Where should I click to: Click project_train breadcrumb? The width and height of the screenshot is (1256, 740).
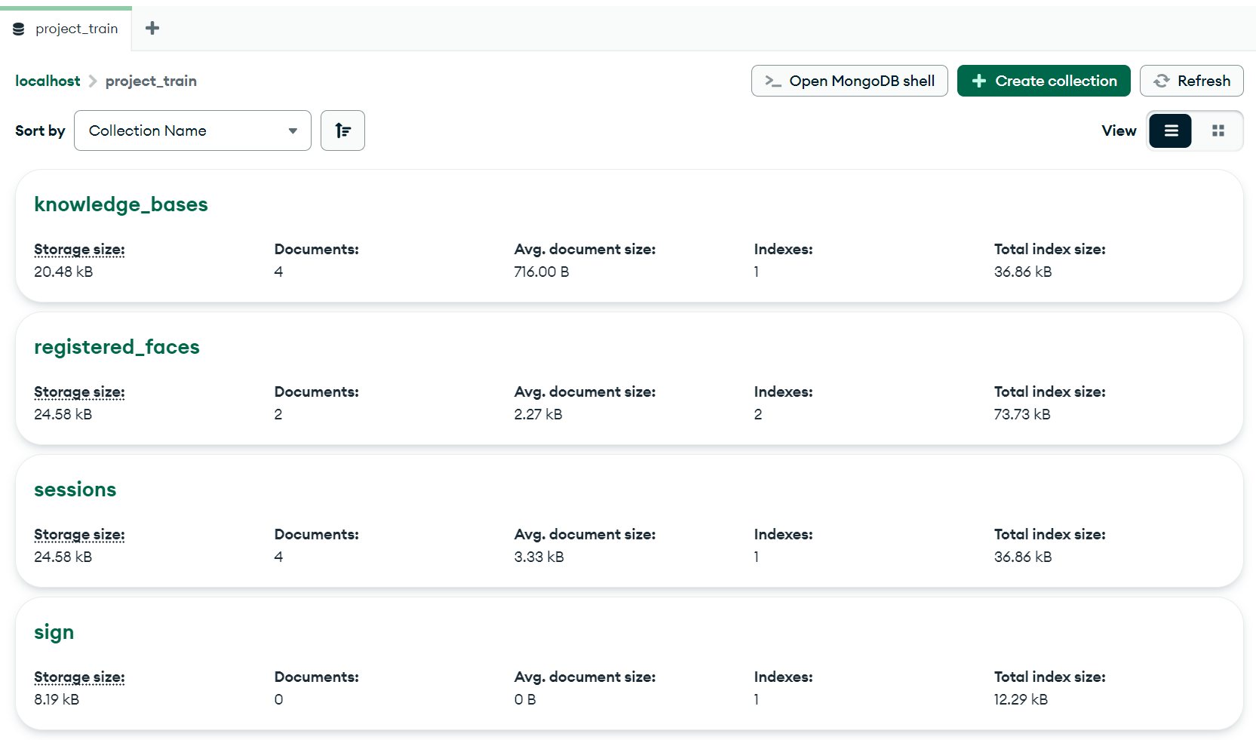pyautogui.click(x=151, y=81)
